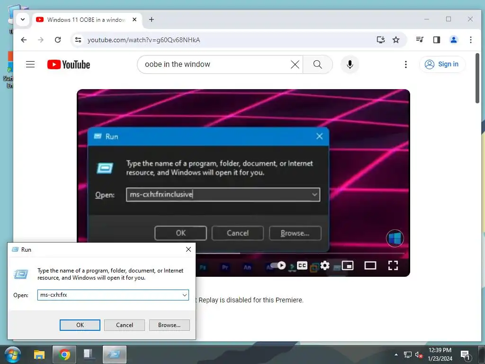Open a new Chrome tab

tap(151, 19)
